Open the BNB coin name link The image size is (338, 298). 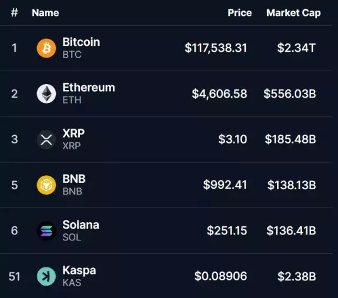(74, 179)
